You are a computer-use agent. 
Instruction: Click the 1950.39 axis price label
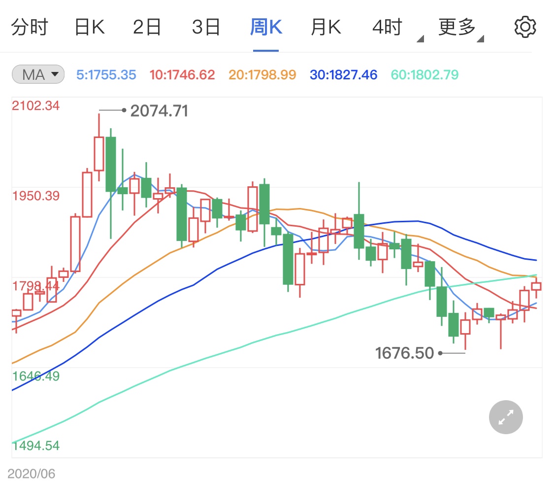click(35, 196)
